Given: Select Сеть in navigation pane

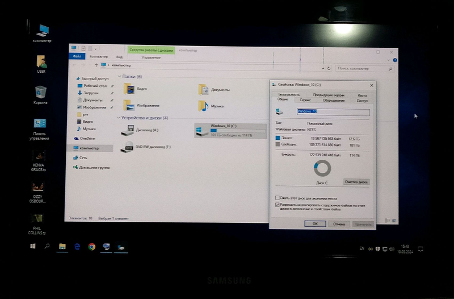Looking at the screenshot, I should pyautogui.click(x=80, y=158).
